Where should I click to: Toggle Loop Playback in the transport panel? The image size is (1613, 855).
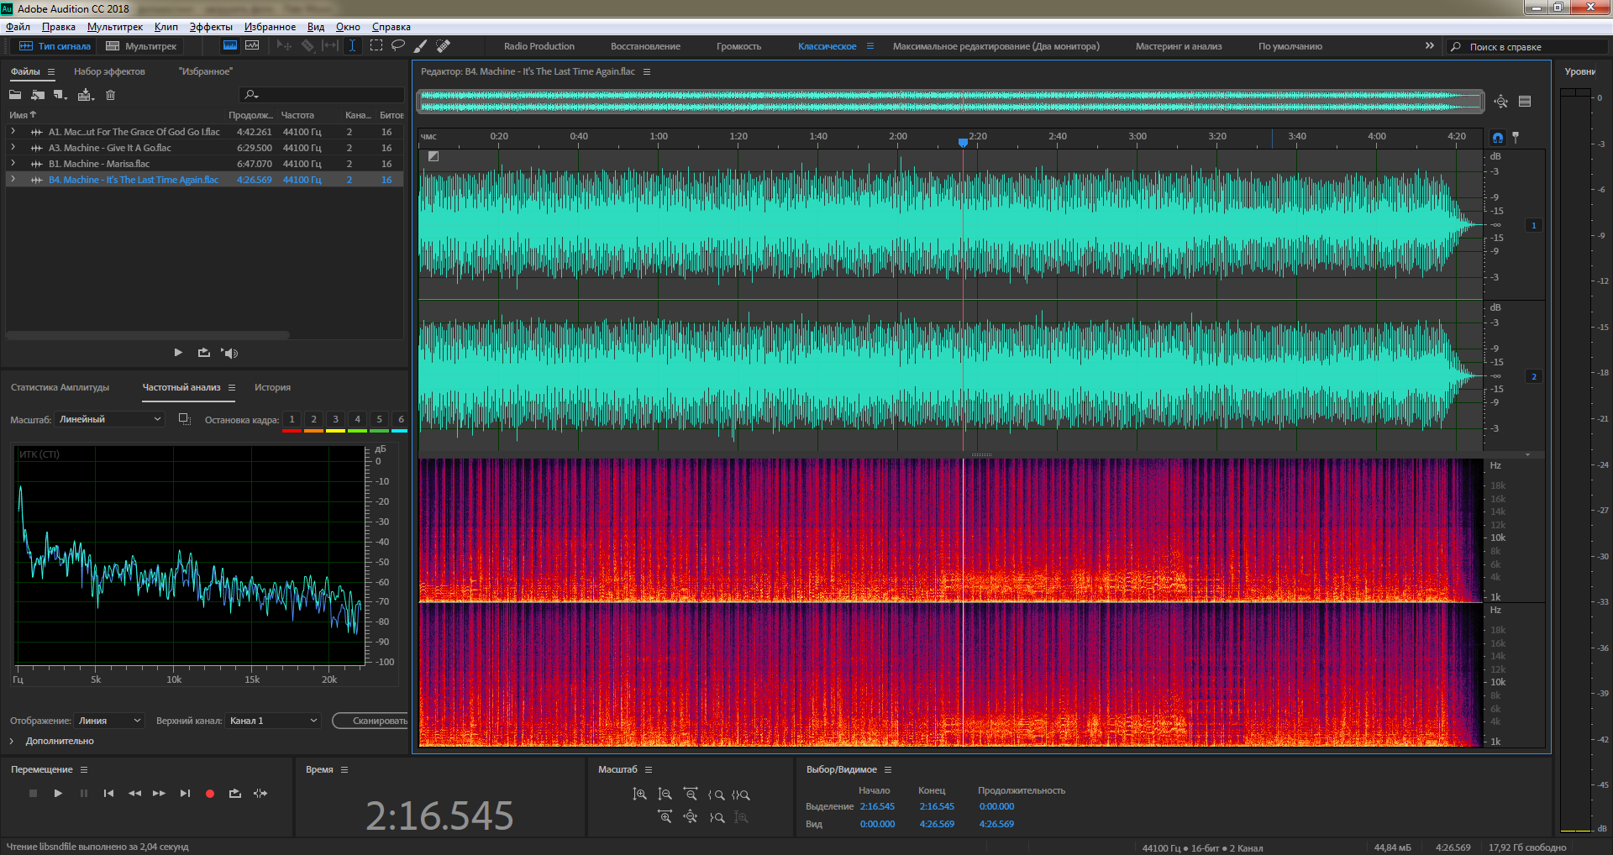click(235, 794)
